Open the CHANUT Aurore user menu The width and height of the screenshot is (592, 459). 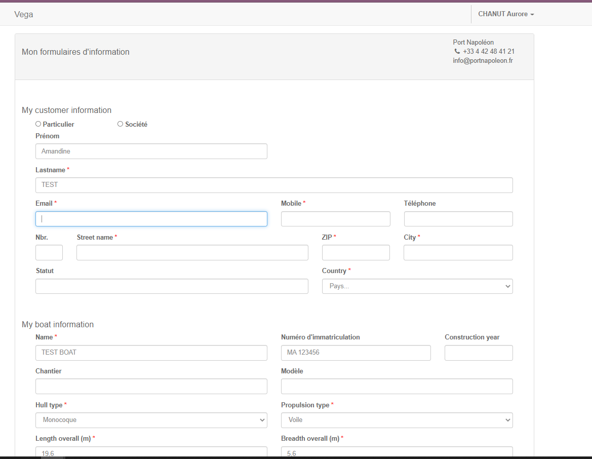click(x=506, y=14)
